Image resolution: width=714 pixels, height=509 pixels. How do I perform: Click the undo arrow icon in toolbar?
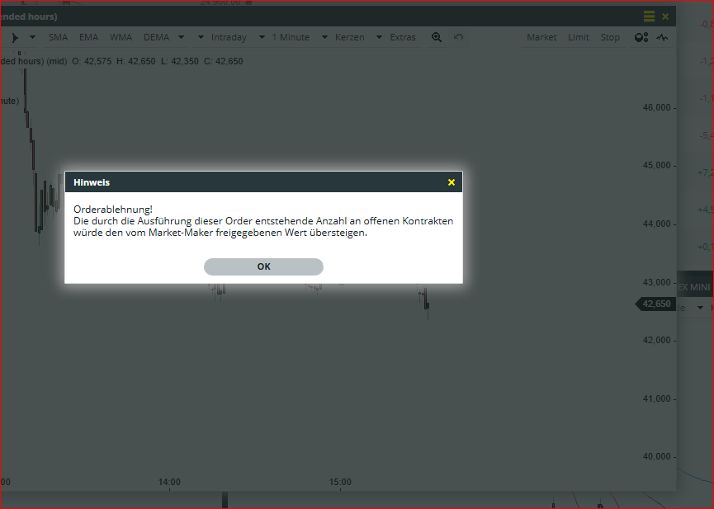click(x=459, y=37)
